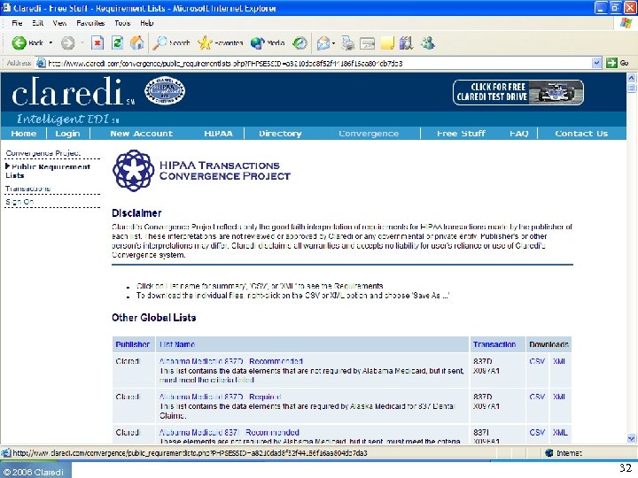The image size is (638, 478).
Task: Click the Windows flag logo throbber
Action: point(626,23)
